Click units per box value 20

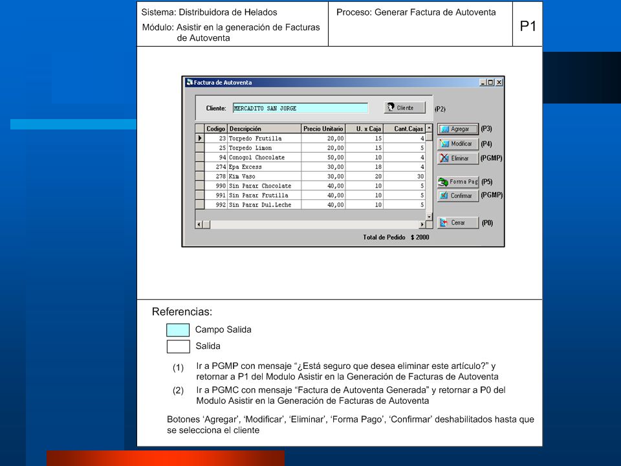(x=364, y=176)
